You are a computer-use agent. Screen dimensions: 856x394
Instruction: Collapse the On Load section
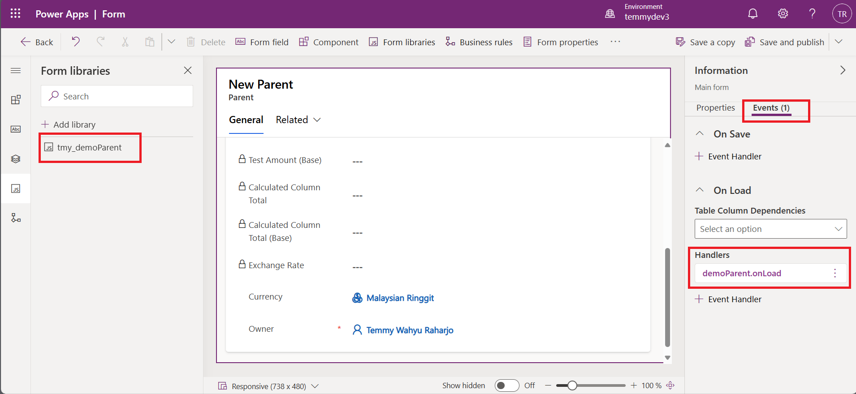click(700, 190)
